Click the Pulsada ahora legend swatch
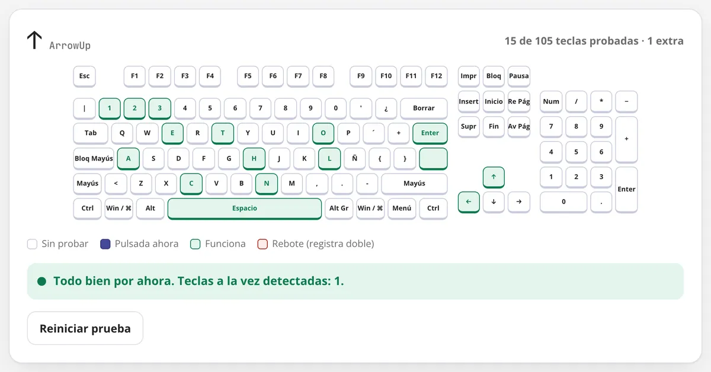The width and height of the screenshot is (711, 372). pyautogui.click(x=105, y=244)
